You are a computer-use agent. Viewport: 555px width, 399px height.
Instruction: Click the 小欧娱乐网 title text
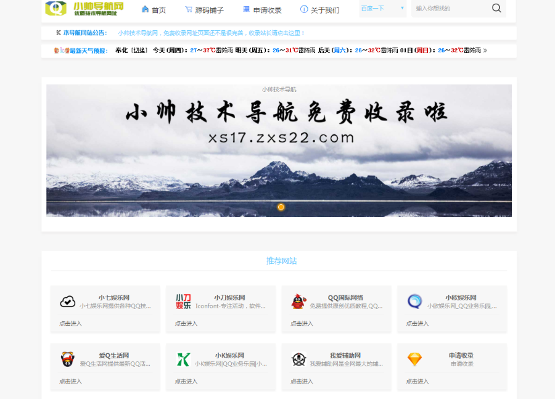(461, 297)
